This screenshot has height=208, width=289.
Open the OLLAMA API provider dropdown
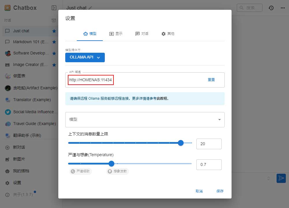[85, 57]
